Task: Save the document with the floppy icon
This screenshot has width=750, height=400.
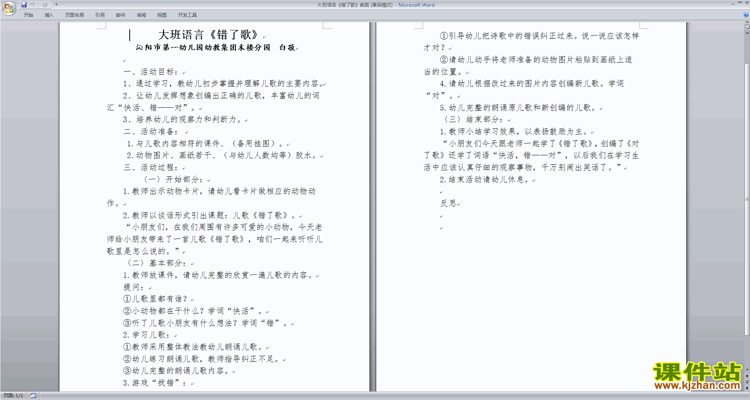Action: point(24,5)
